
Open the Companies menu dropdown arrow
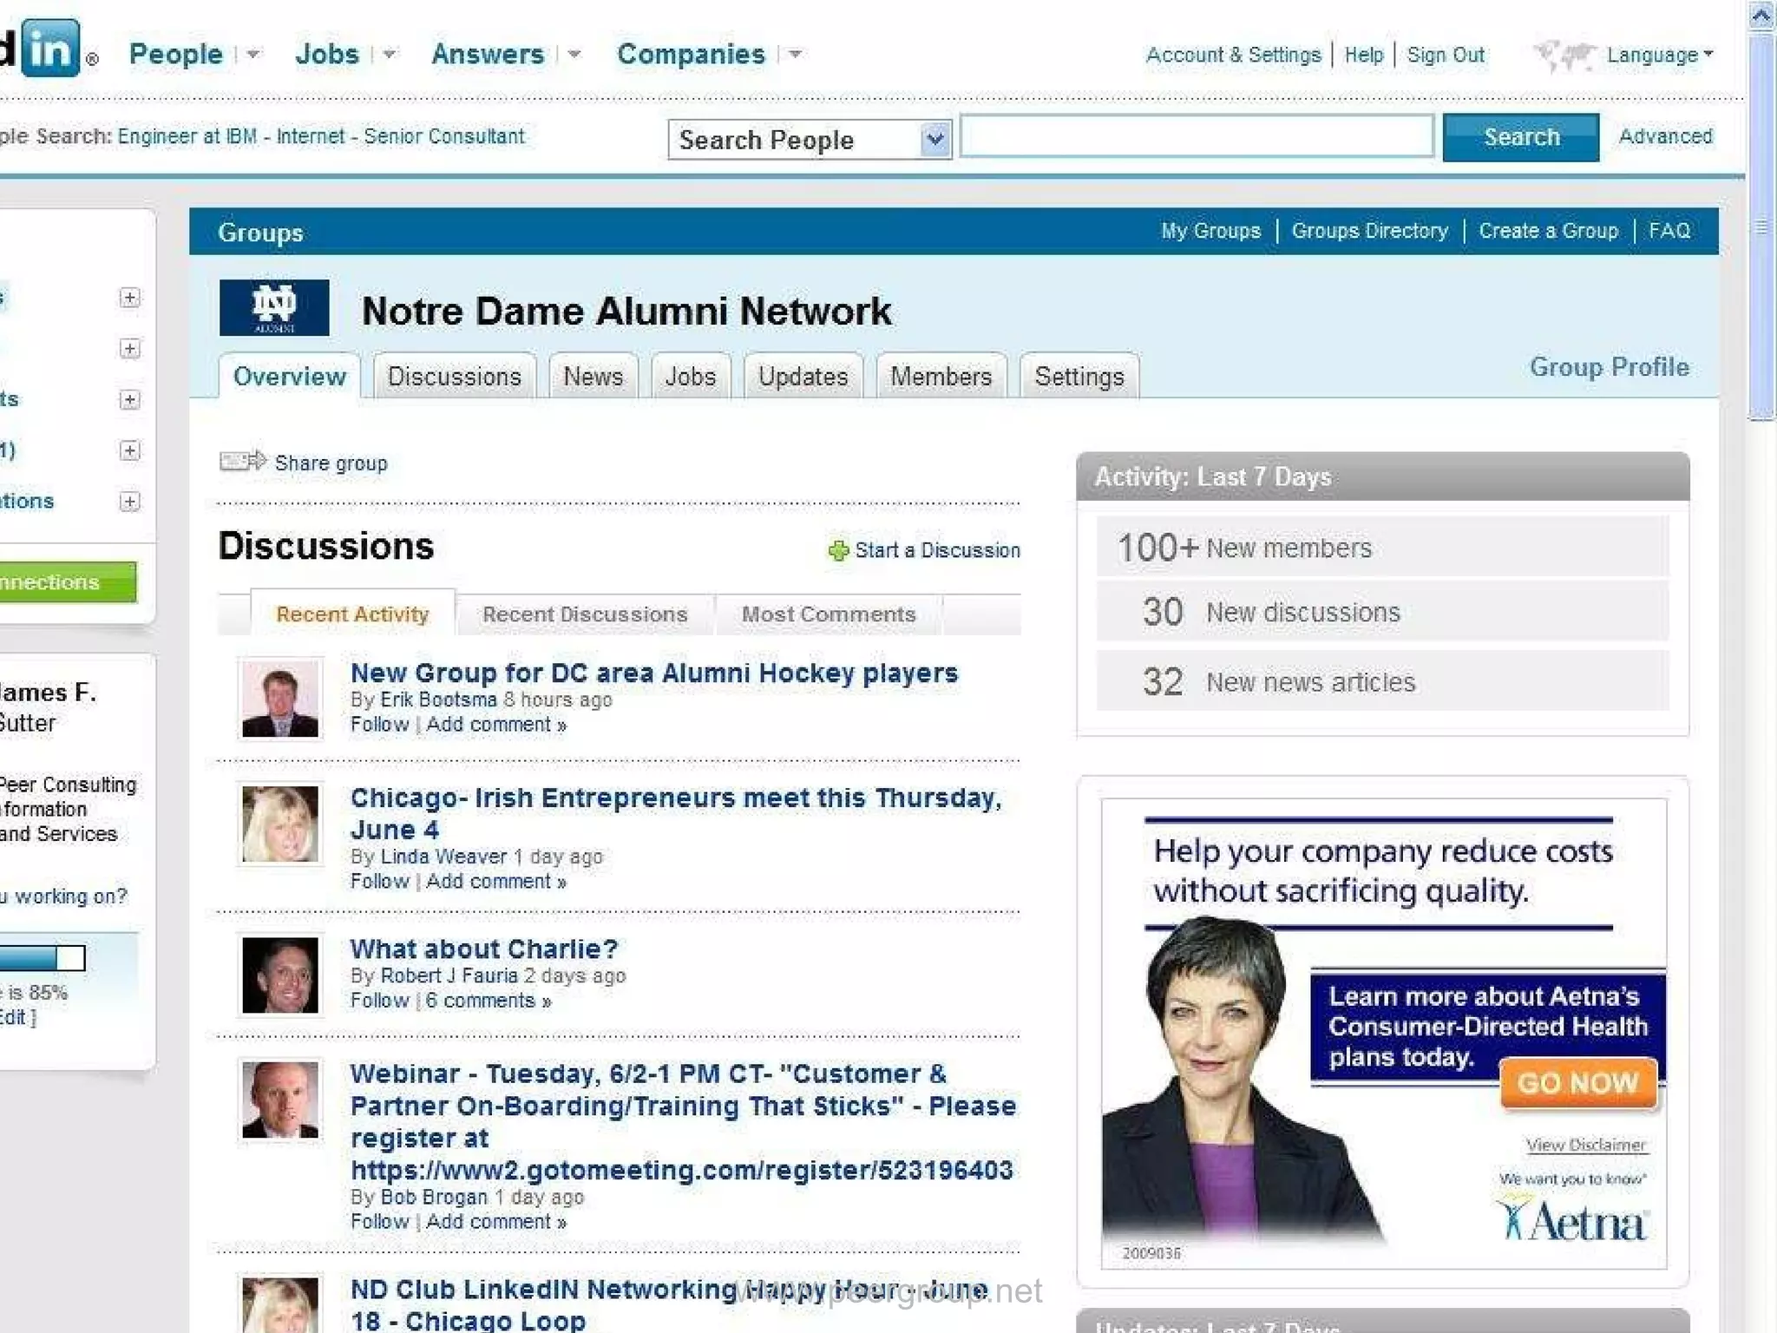[x=796, y=54]
